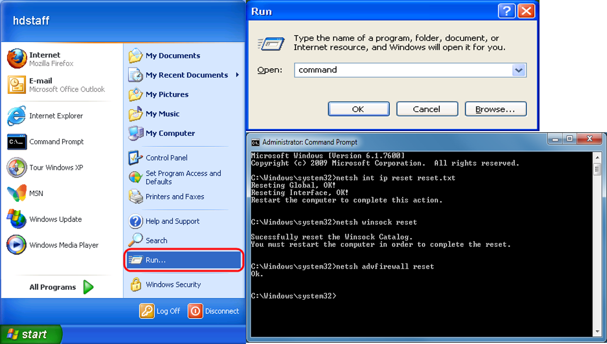Open Internet Explorer
607x344 pixels.
point(56,116)
